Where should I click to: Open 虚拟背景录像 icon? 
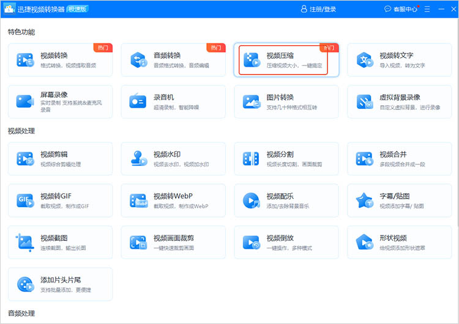(x=365, y=101)
